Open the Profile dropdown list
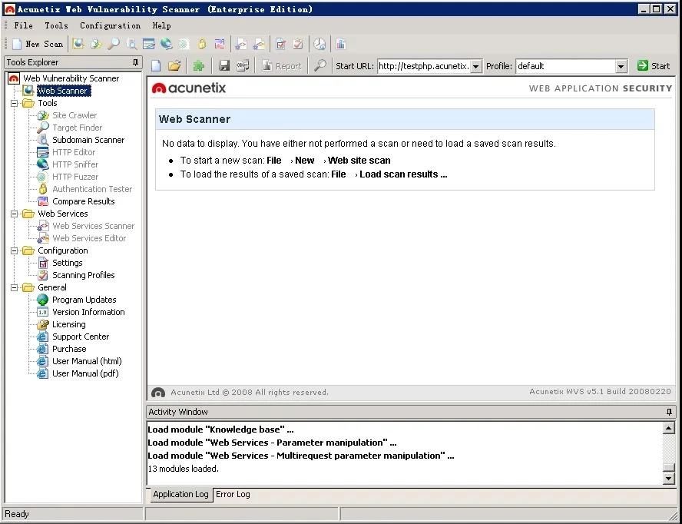Image resolution: width=682 pixels, height=524 pixels. tap(621, 67)
